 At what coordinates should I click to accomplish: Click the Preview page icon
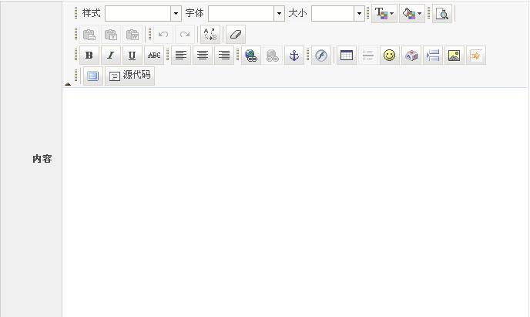pos(442,14)
